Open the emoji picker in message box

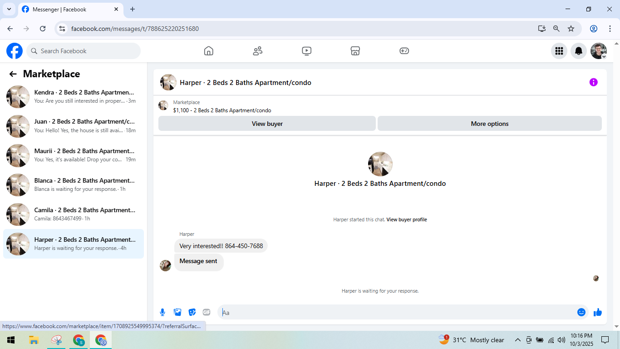581,312
